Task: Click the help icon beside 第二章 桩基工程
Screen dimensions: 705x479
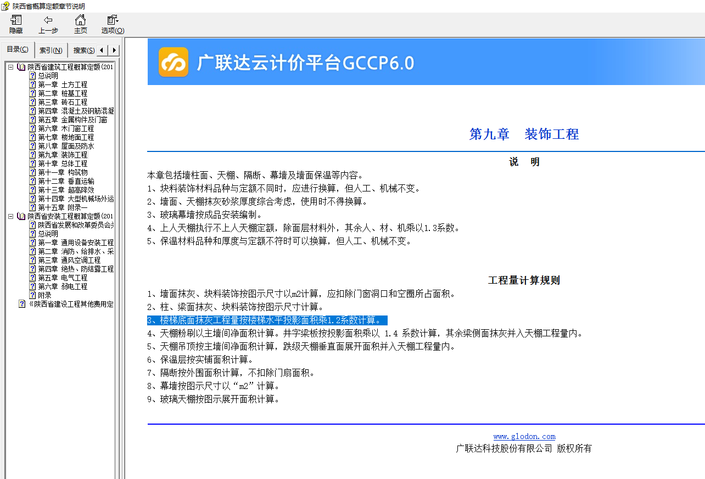Action: [32, 93]
